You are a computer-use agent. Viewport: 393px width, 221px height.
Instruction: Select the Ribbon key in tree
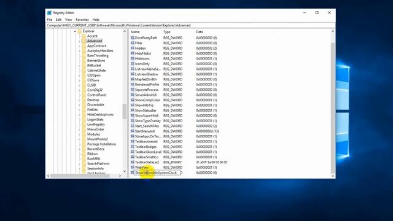tap(92, 154)
